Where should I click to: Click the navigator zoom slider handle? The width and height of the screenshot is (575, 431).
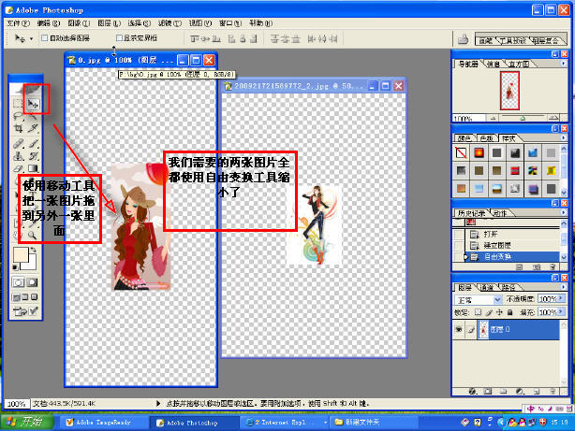click(x=523, y=118)
